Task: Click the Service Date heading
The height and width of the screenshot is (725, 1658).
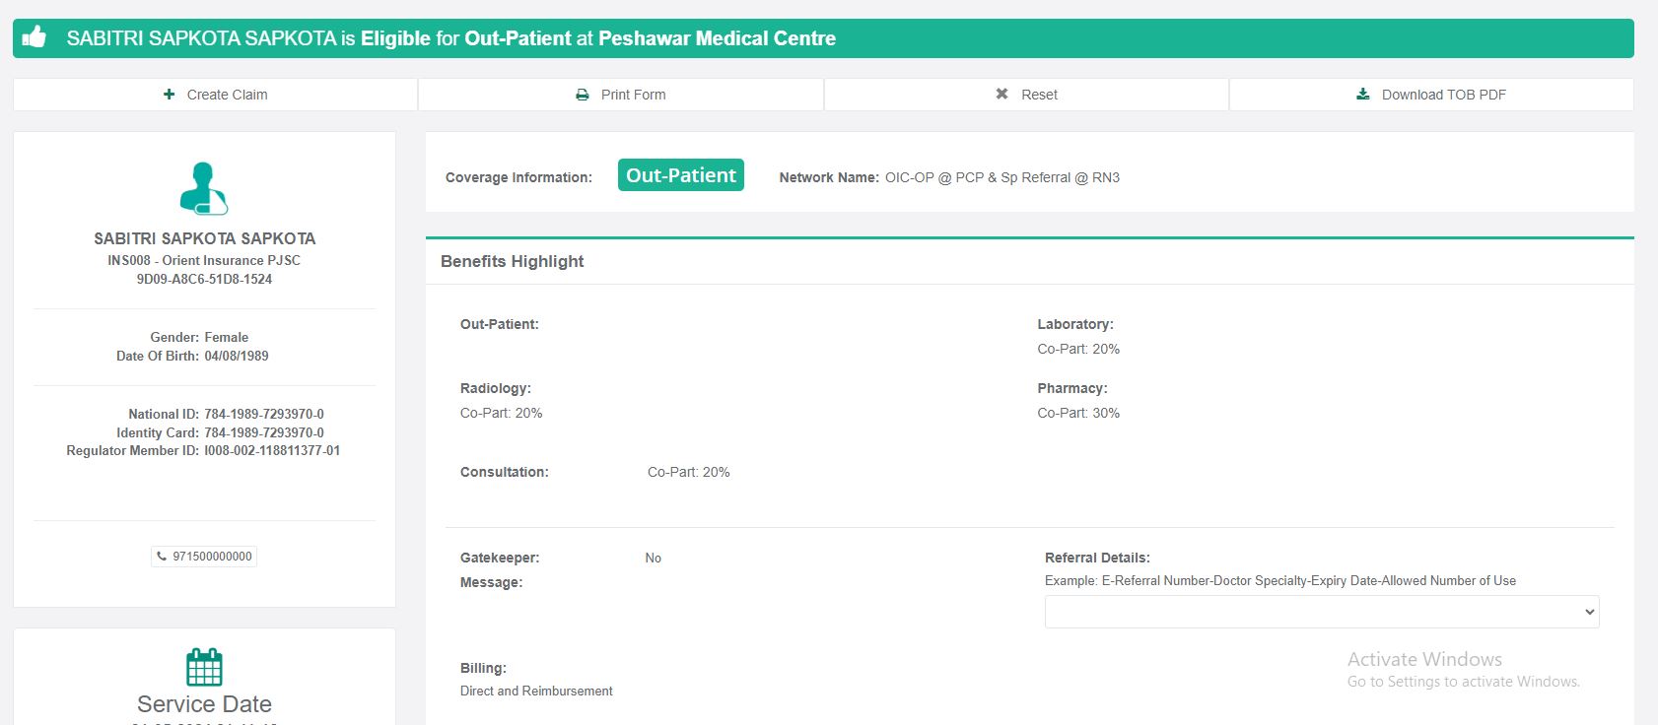Action: coord(204,703)
